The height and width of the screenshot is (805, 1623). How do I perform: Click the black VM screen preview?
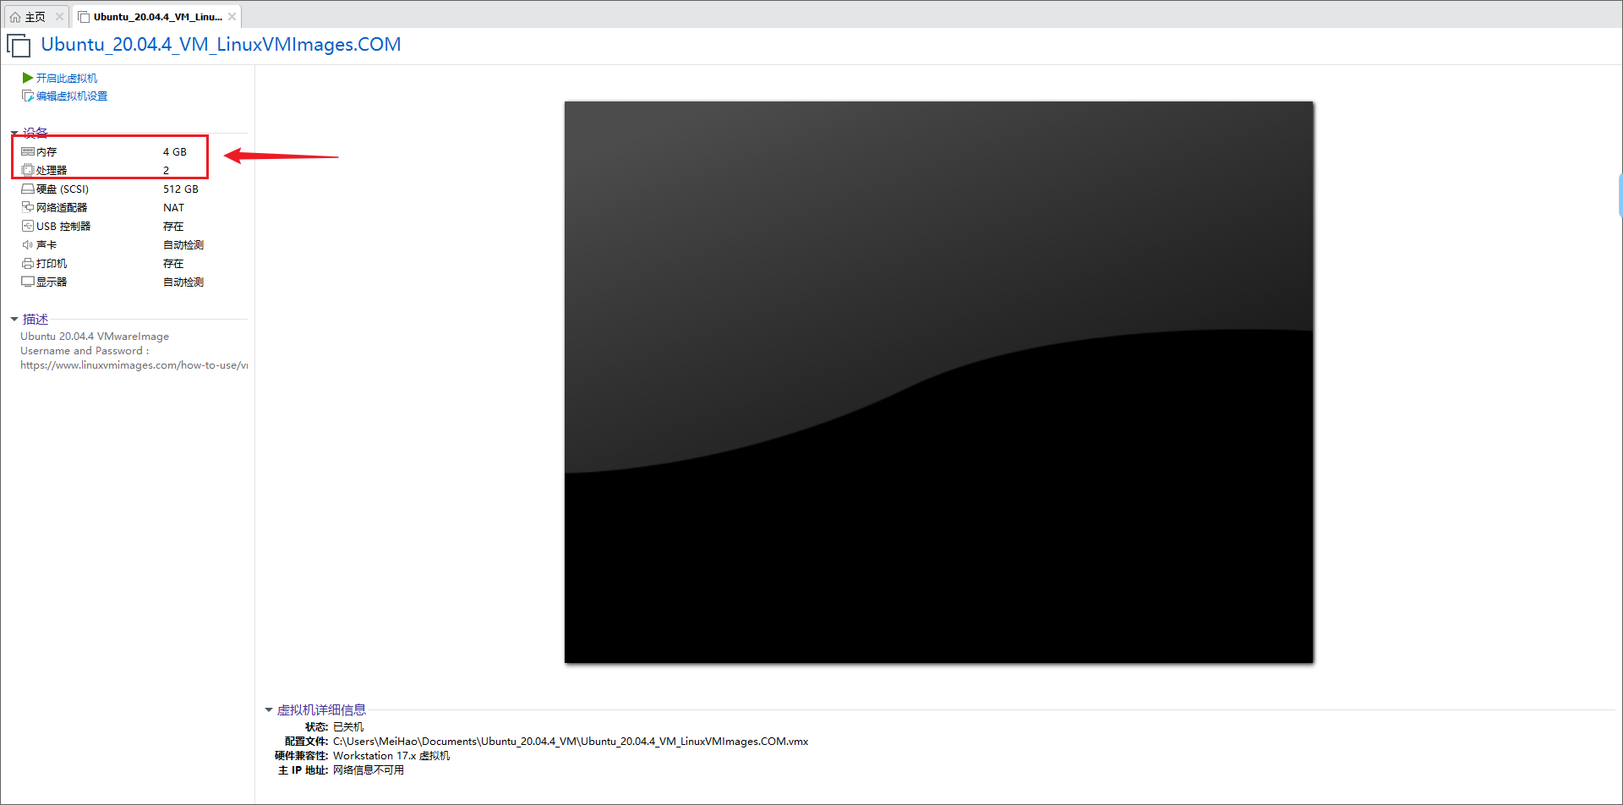pyautogui.click(x=938, y=382)
